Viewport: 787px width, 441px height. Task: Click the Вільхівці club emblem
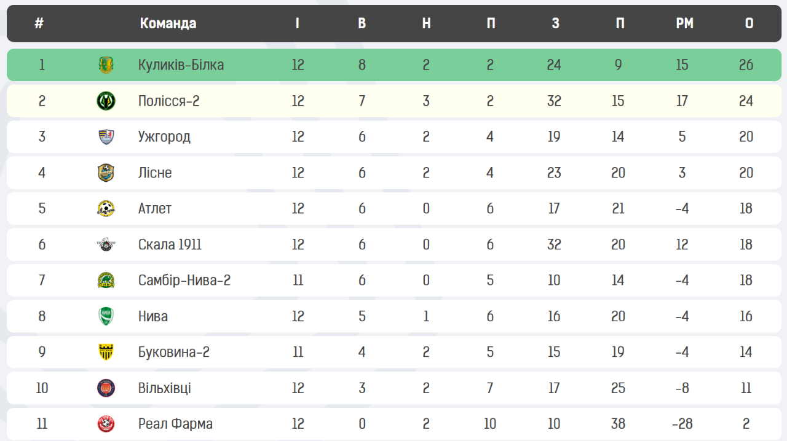click(x=106, y=388)
